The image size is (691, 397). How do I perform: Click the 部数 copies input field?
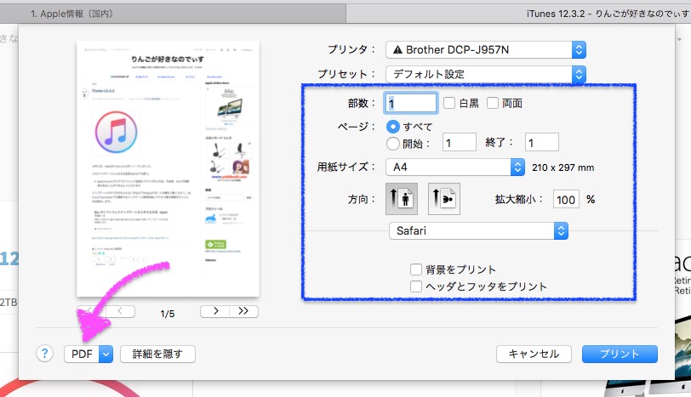pyautogui.click(x=411, y=104)
